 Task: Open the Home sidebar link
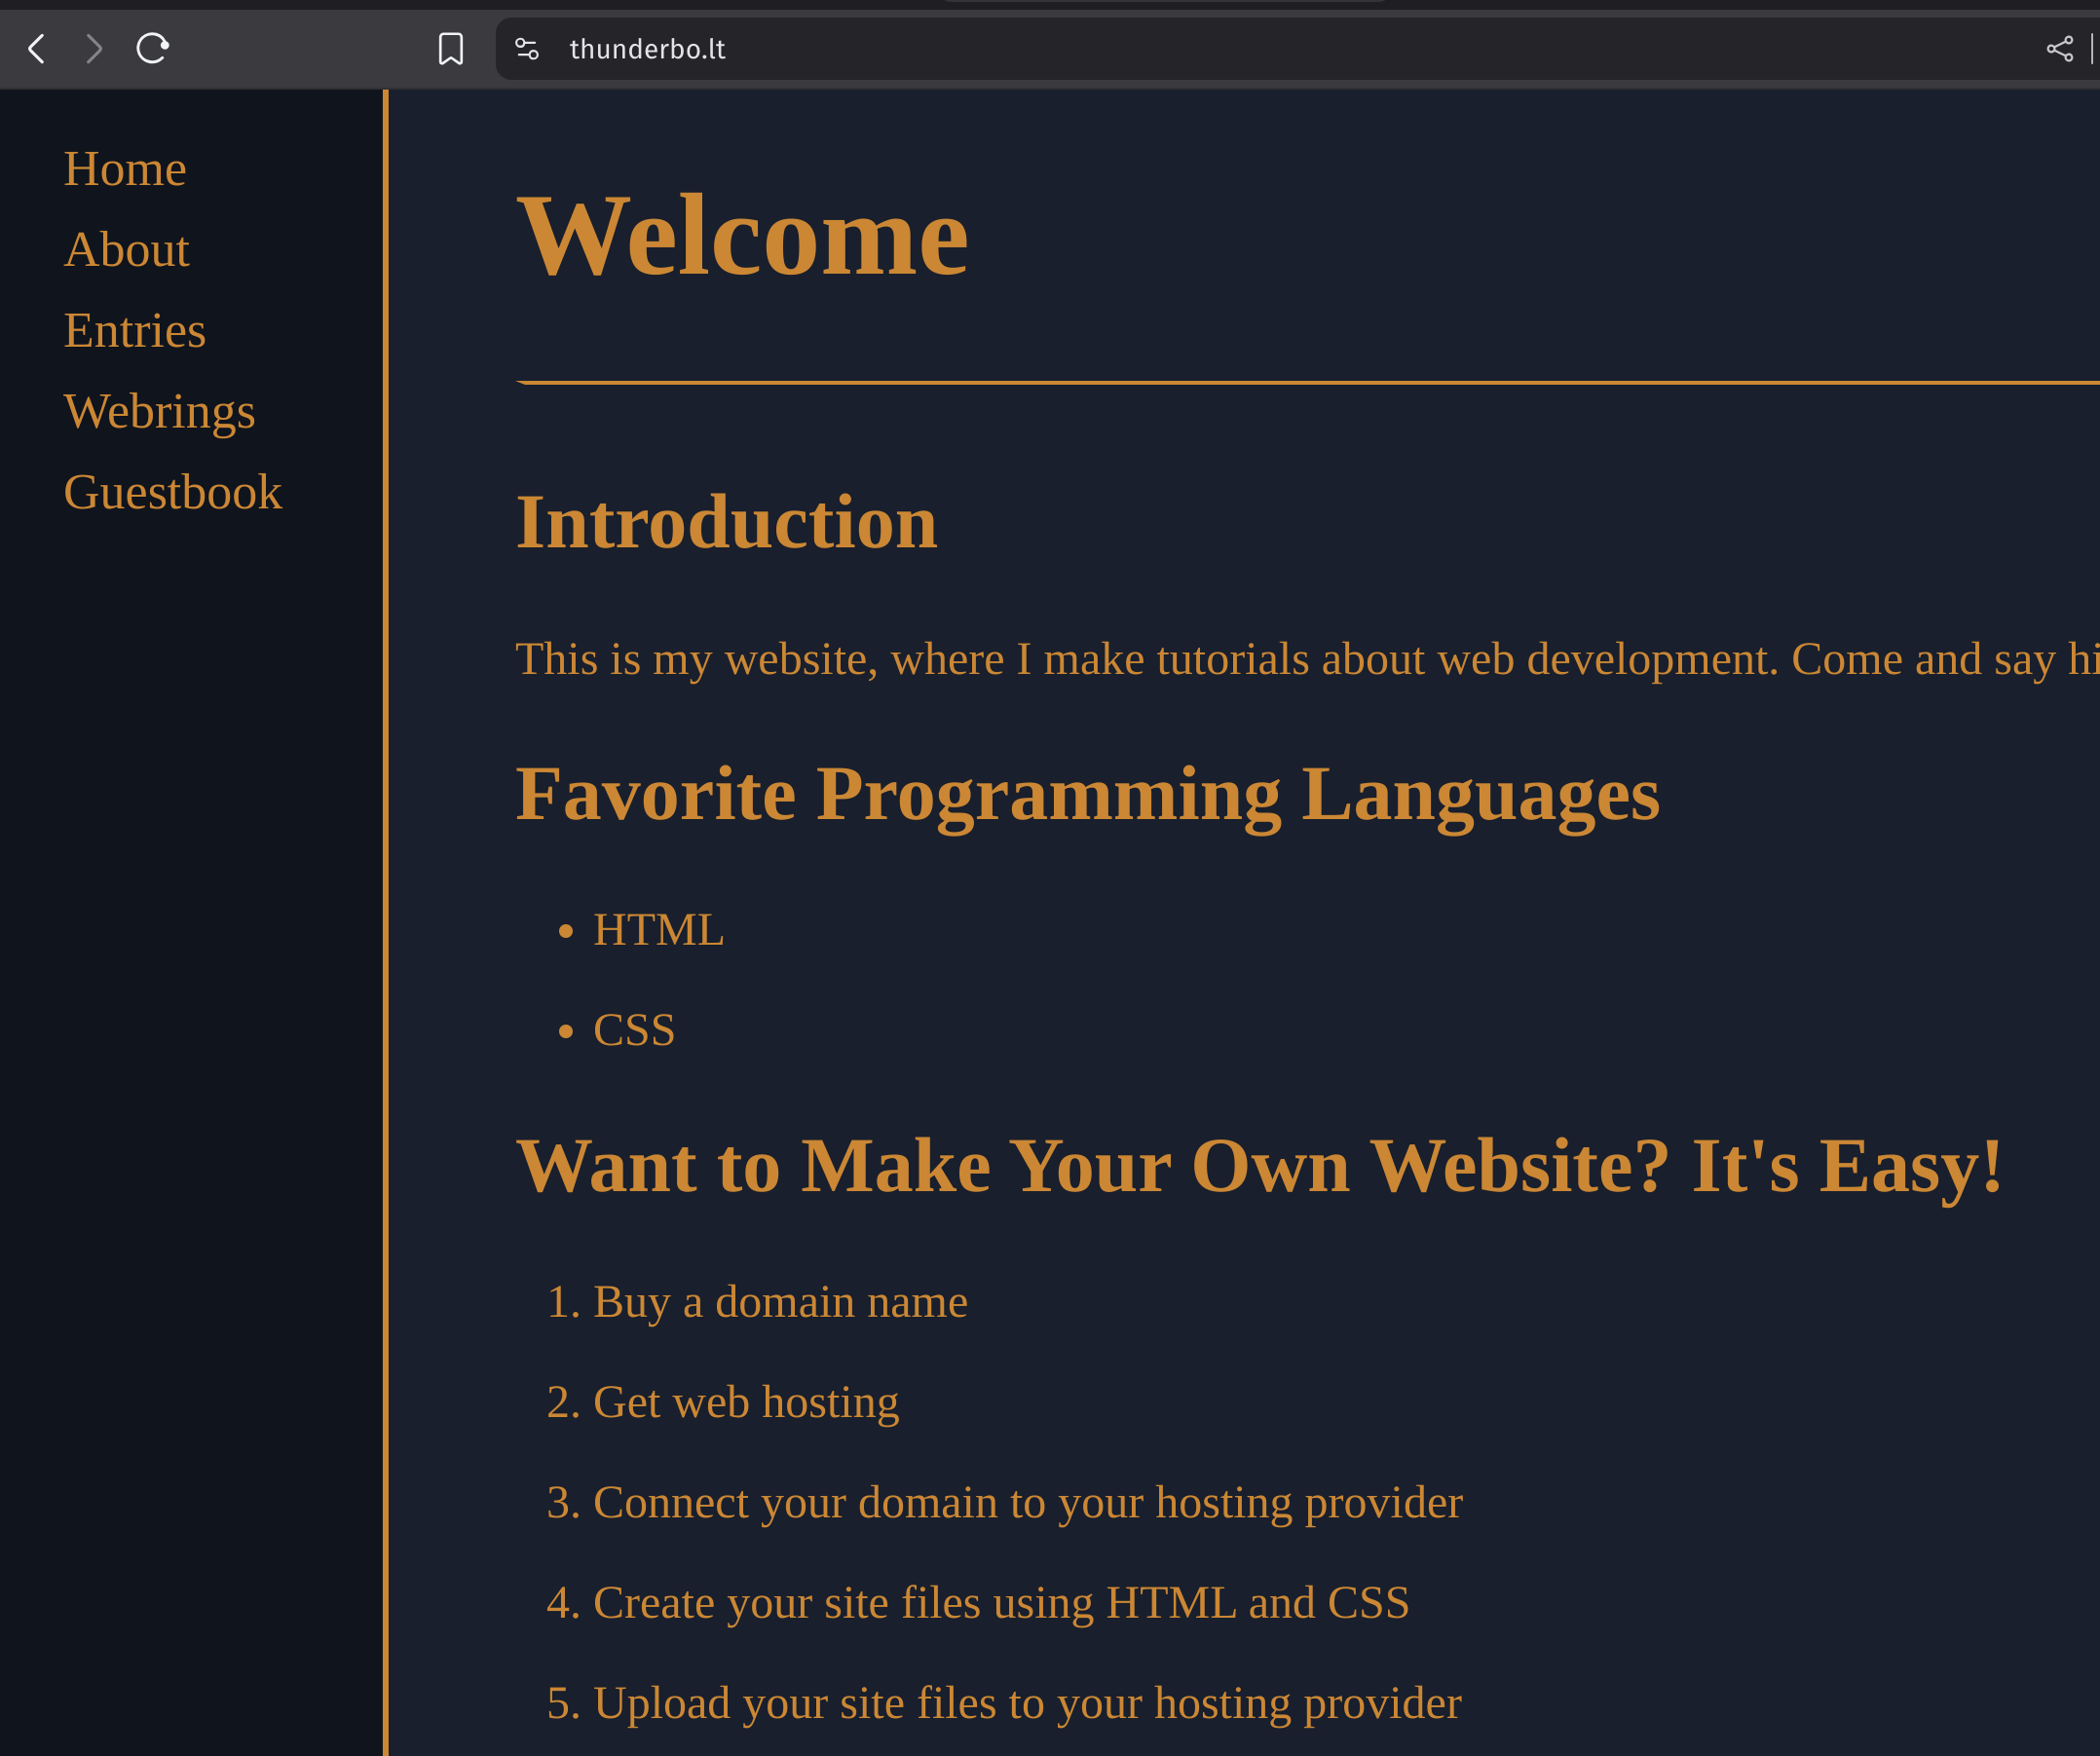(125, 169)
